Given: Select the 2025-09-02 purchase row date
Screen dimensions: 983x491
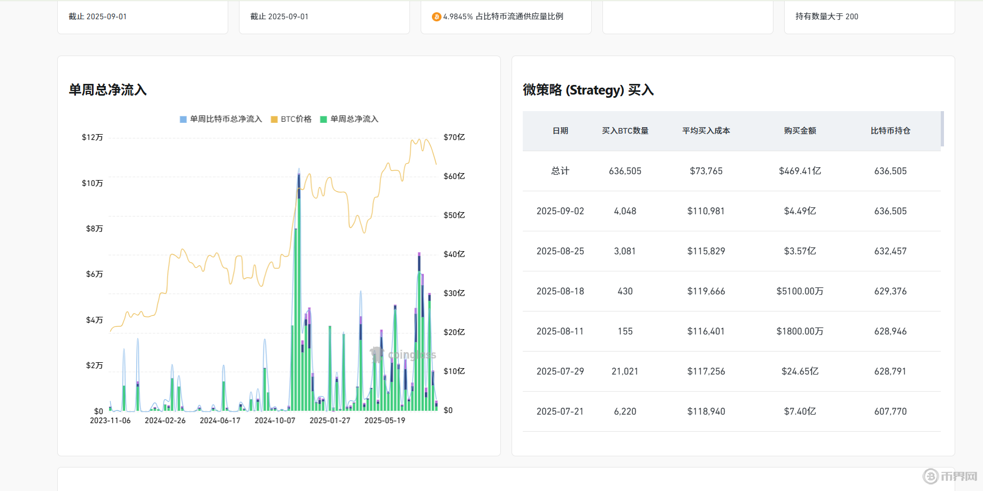Looking at the screenshot, I should pos(560,211).
